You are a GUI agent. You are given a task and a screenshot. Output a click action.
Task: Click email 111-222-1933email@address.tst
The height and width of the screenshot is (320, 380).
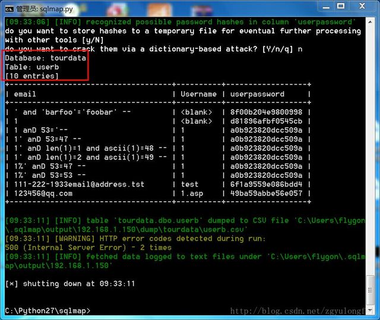pyautogui.click(x=79, y=184)
